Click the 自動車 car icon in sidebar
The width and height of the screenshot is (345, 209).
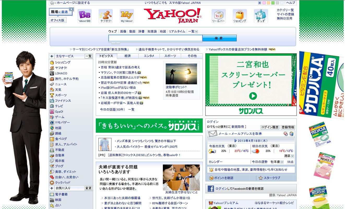click(x=52, y=155)
